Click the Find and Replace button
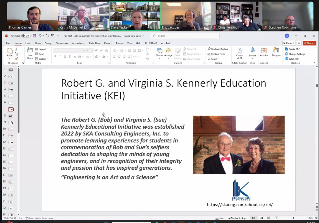 [x=218, y=49]
